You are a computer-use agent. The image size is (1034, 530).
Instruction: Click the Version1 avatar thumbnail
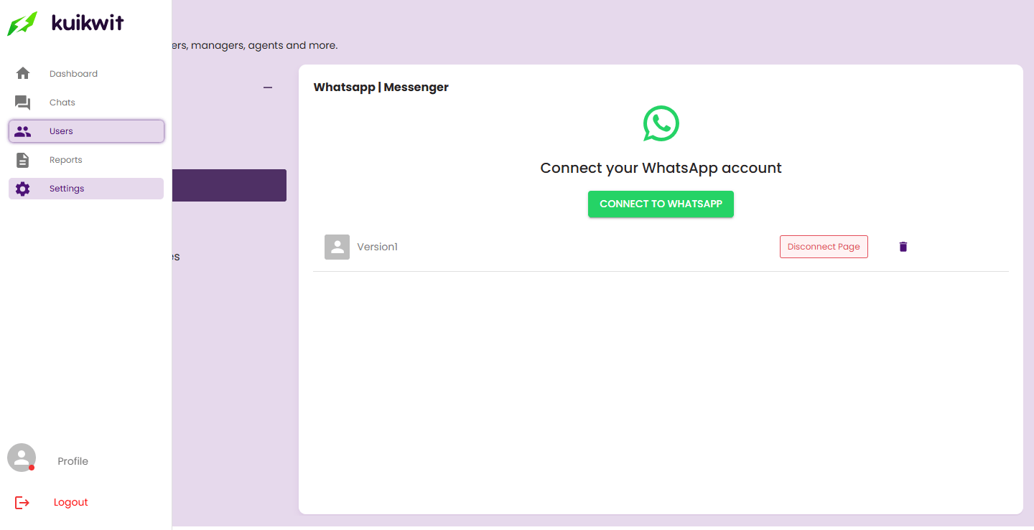pos(337,247)
